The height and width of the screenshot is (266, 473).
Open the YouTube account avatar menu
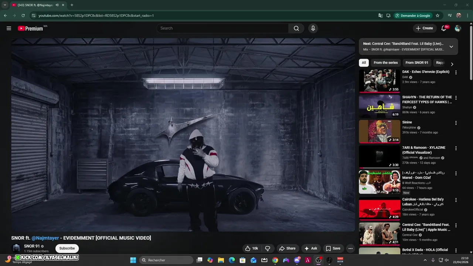pyautogui.click(x=458, y=28)
